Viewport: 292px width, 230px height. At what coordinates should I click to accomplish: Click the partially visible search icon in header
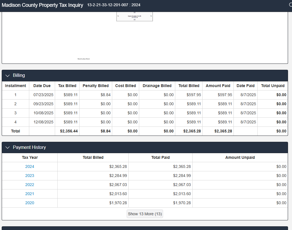click(290, 5)
